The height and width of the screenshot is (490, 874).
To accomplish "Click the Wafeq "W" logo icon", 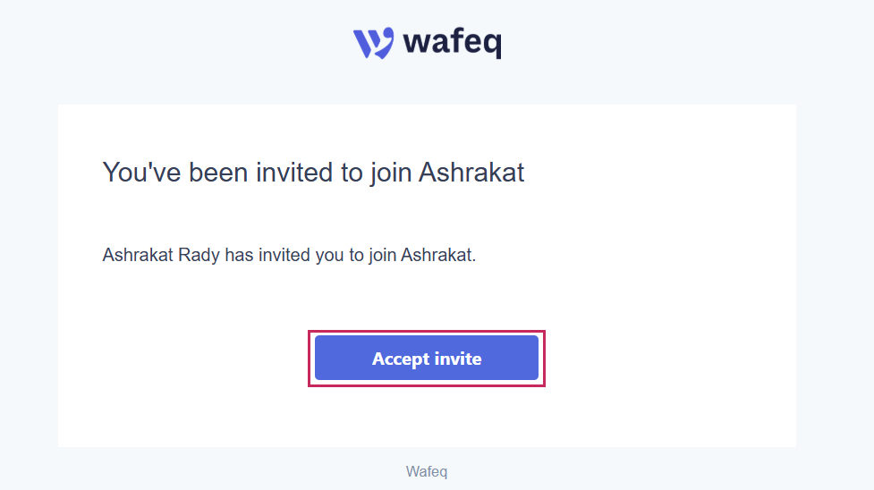I will [373, 42].
